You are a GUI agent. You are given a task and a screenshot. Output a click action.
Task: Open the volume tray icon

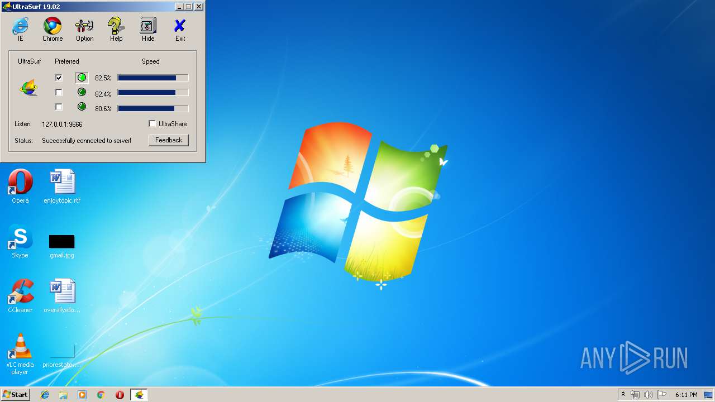(x=648, y=395)
